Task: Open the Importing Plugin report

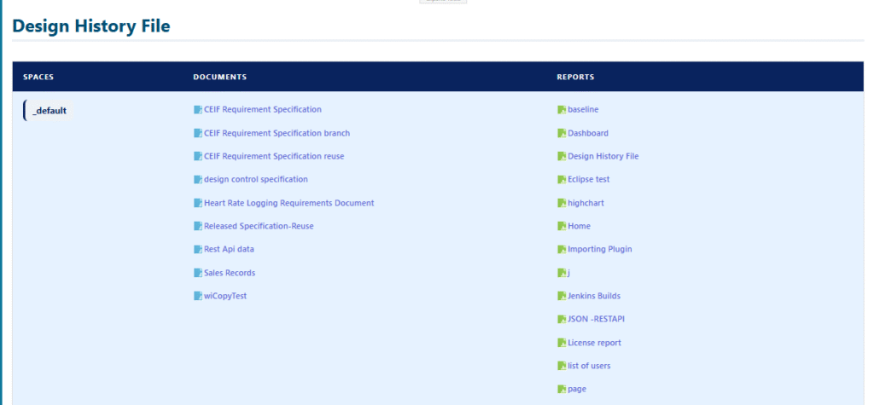Action: tap(599, 250)
